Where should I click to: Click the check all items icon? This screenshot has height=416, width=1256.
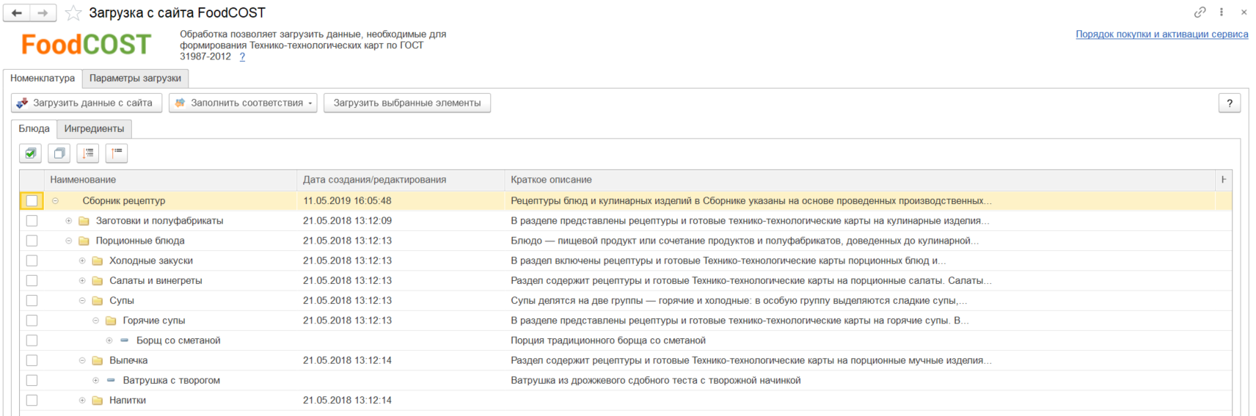coord(30,153)
